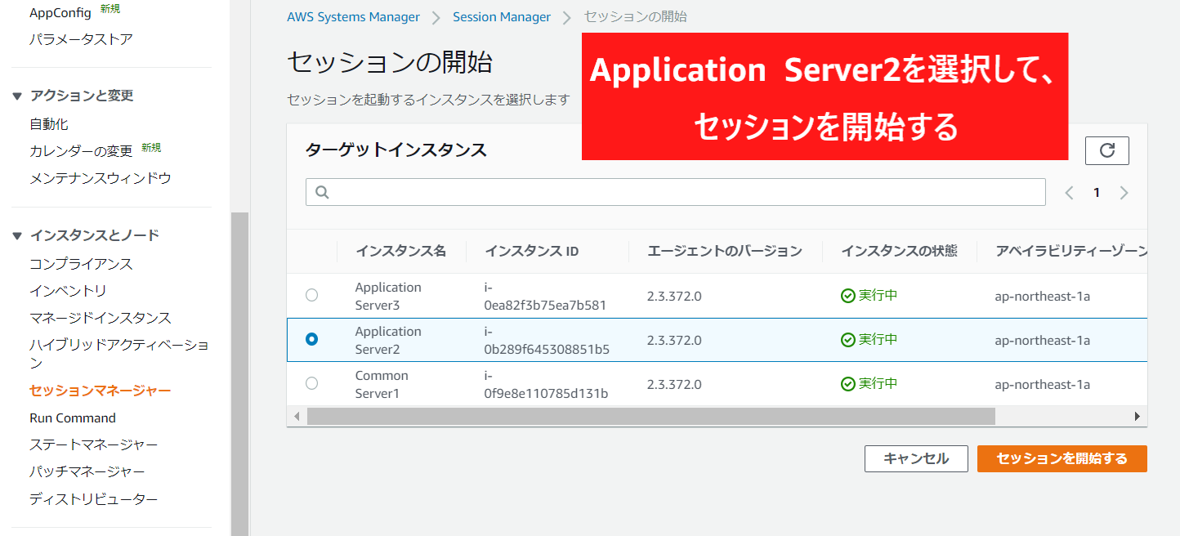Click the search magnifier icon
The width and height of the screenshot is (1180, 536).
click(x=322, y=192)
